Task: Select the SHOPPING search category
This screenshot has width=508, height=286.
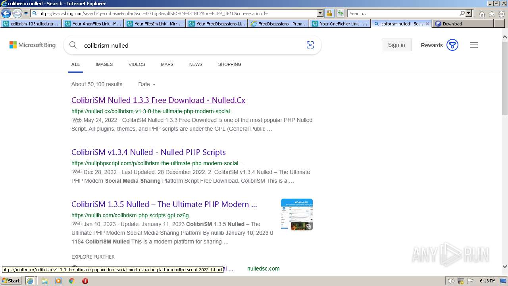Action: pos(229,64)
